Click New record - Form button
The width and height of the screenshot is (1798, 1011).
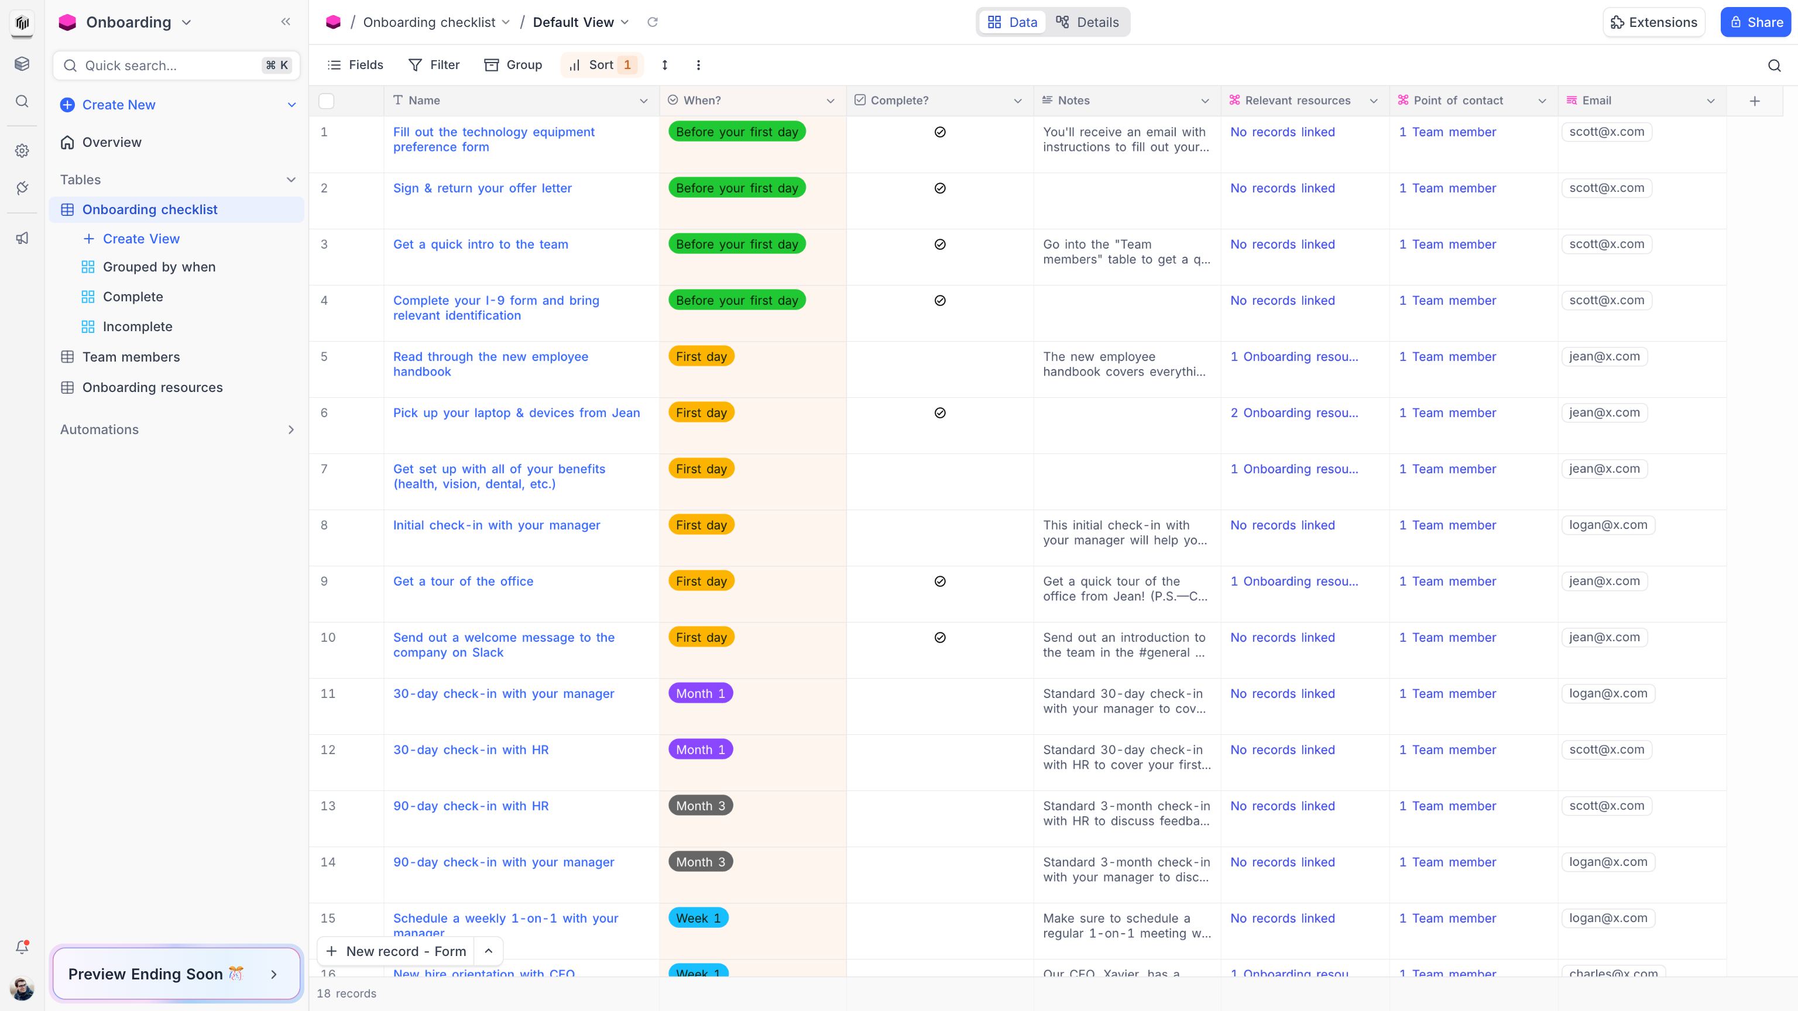(x=396, y=951)
